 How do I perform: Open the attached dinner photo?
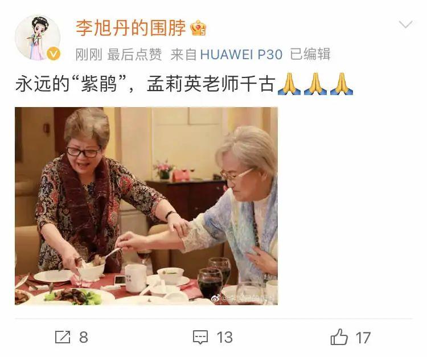[146, 206]
